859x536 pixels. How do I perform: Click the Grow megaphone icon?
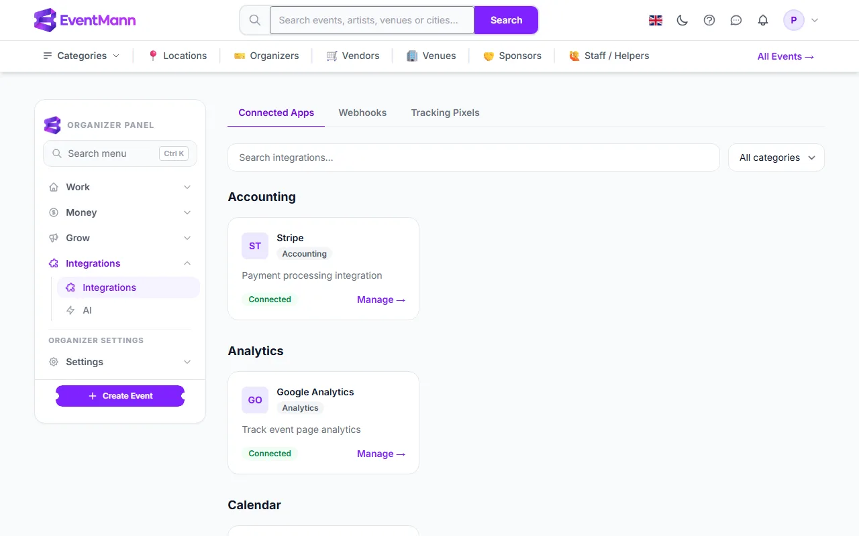coord(54,238)
